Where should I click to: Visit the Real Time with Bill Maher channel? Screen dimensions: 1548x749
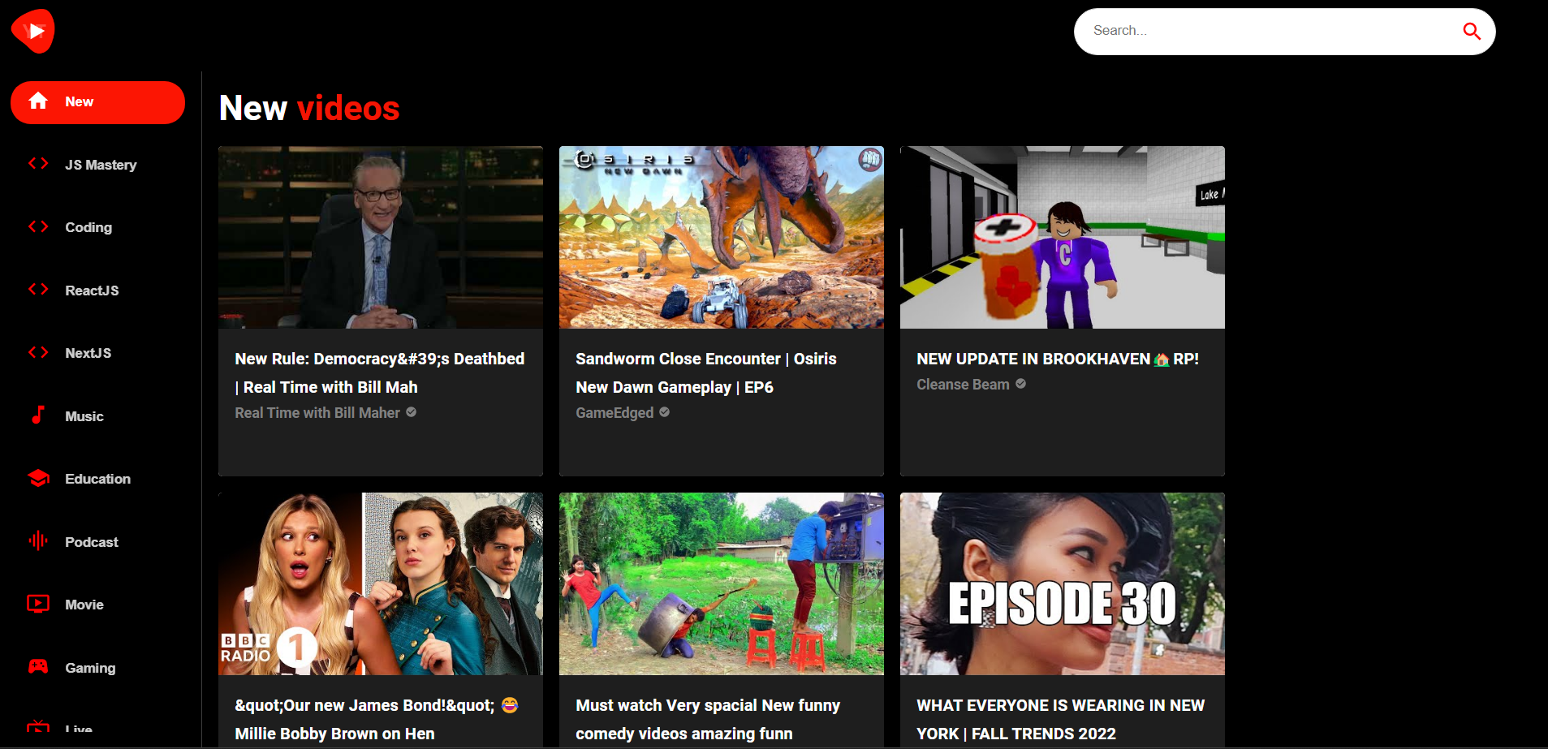pos(317,413)
